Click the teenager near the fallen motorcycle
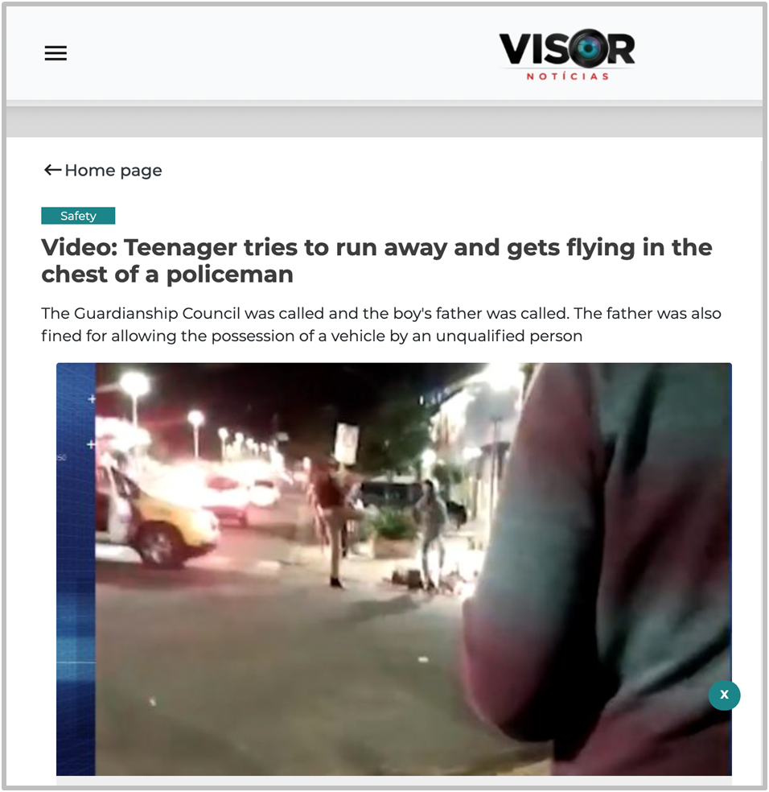The width and height of the screenshot is (769, 792). click(430, 534)
